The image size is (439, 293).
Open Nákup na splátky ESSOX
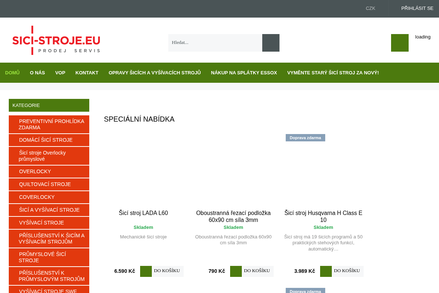tap(244, 73)
